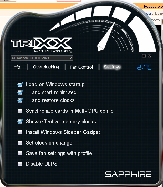Image resolution: width=163 pixels, height=187 pixels.
Task: Tick Save fan settings with profile
Action: (20, 153)
